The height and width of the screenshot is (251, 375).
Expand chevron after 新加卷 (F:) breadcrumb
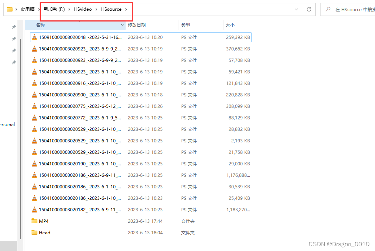tap(69, 9)
